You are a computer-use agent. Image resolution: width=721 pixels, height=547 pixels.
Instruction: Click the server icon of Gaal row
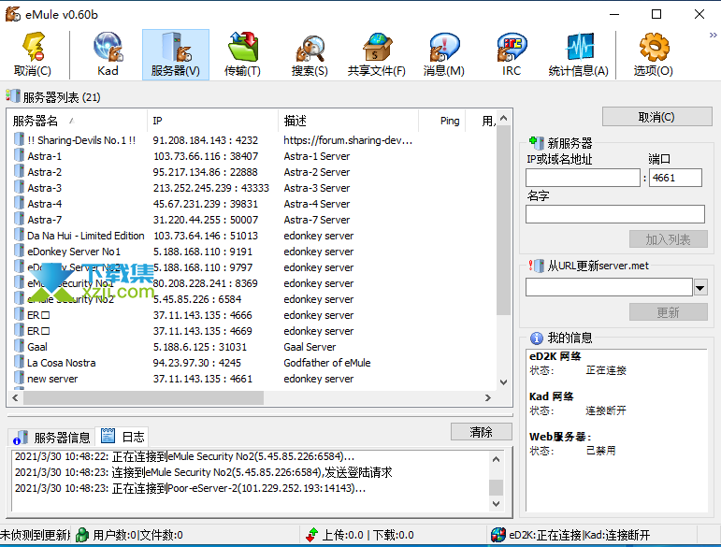19,346
